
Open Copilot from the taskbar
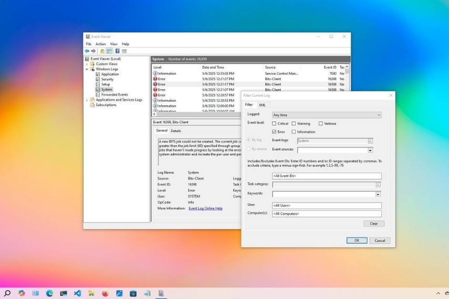click(22, 293)
